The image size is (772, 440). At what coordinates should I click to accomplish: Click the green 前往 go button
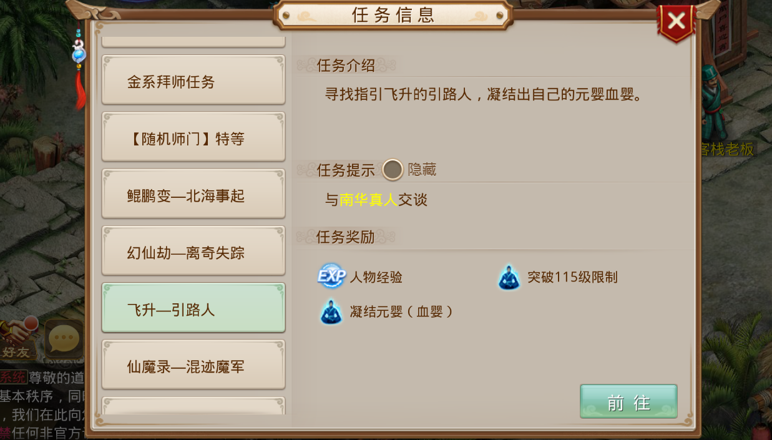click(628, 402)
